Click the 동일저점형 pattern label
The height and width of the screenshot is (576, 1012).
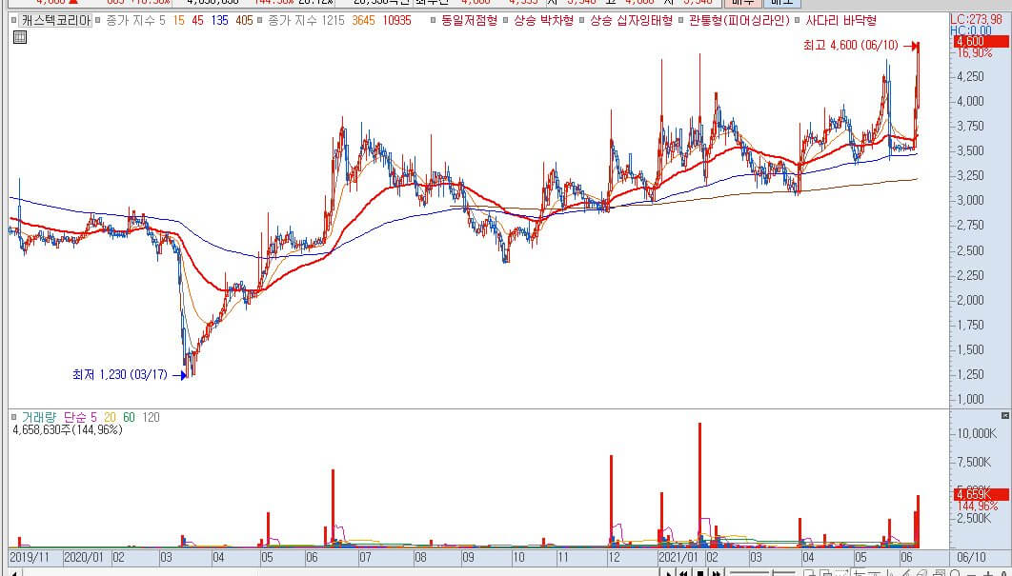tap(469, 21)
